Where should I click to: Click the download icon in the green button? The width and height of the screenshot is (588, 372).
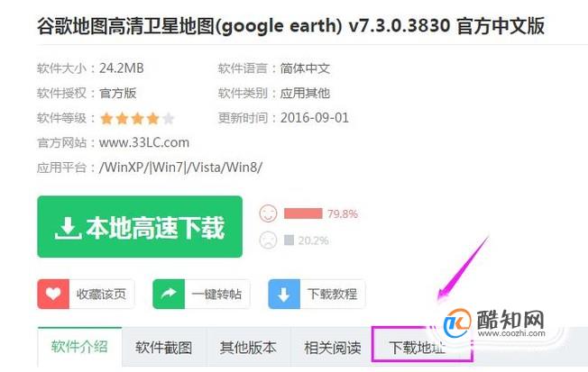click(x=68, y=228)
